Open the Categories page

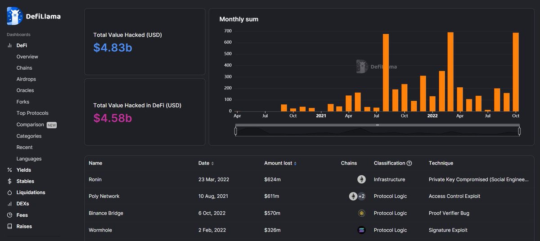click(x=29, y=136)
